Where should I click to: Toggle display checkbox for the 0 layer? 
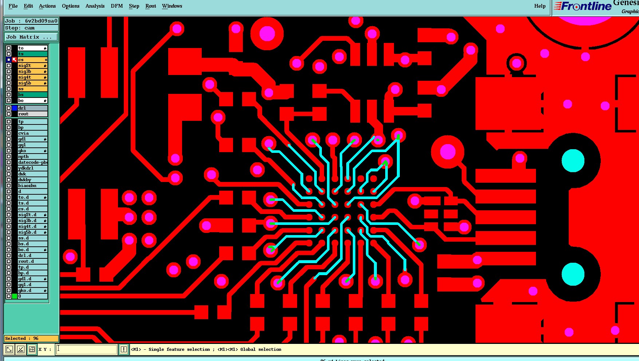click(x=9, y=296)
